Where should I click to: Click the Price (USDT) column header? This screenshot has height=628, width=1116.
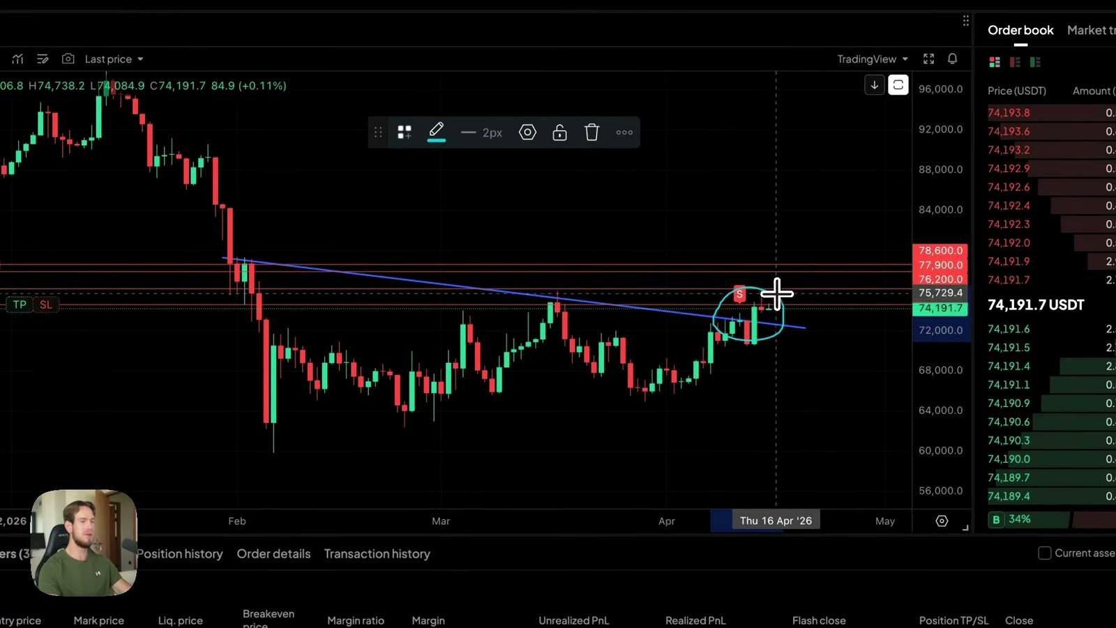pos(1017,91)
